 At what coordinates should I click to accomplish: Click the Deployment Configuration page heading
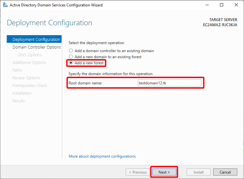tap(49, 23)
